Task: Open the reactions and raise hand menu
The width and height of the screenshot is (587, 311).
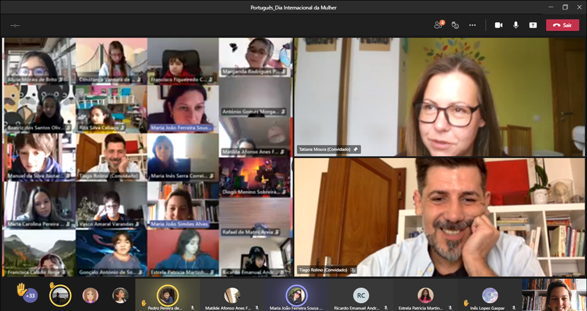Action: click(x=455, y=25)
